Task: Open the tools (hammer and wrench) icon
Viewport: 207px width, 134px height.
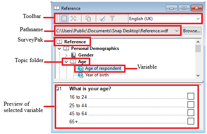Action: 73,18
